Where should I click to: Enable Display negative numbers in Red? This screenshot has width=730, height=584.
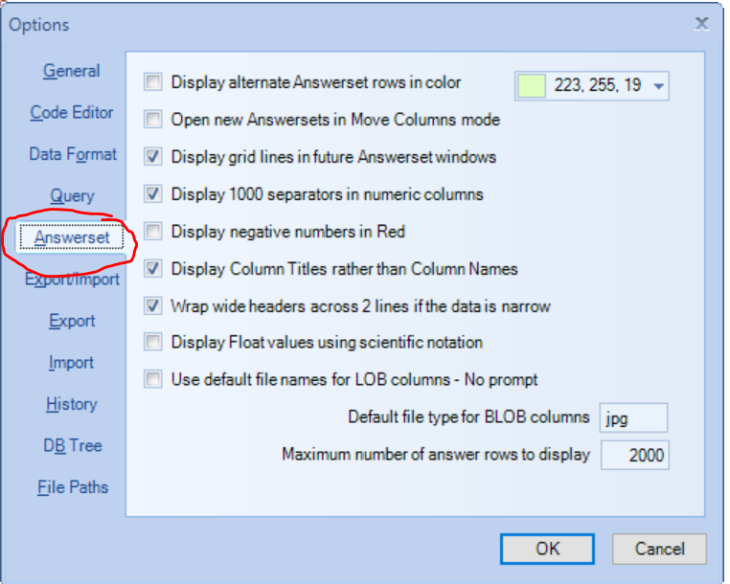[x=152, y=232]
